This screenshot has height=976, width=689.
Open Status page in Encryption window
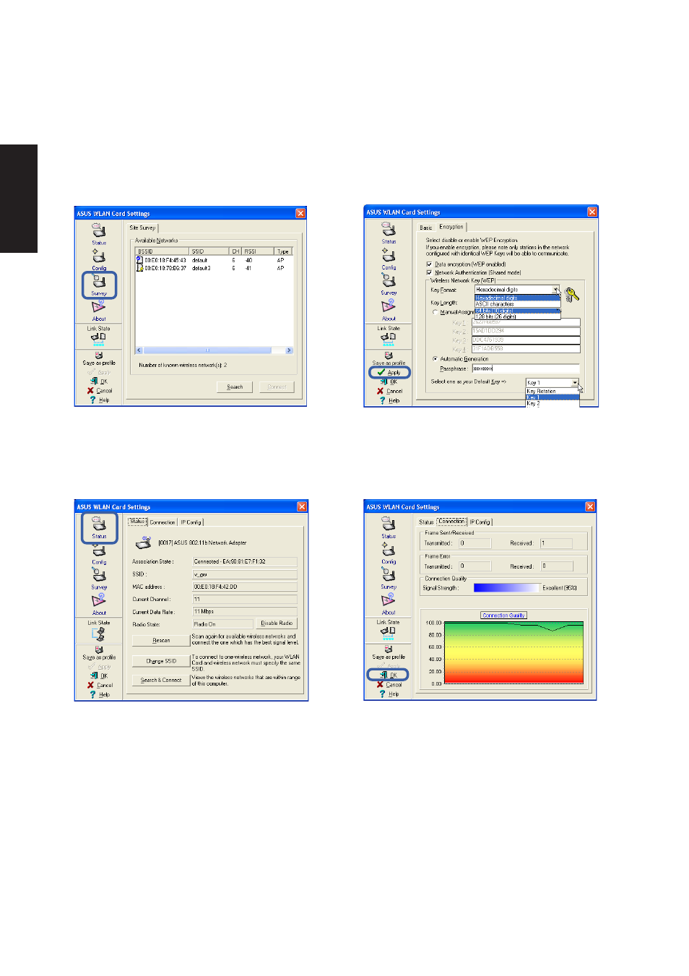coord(389,233)
